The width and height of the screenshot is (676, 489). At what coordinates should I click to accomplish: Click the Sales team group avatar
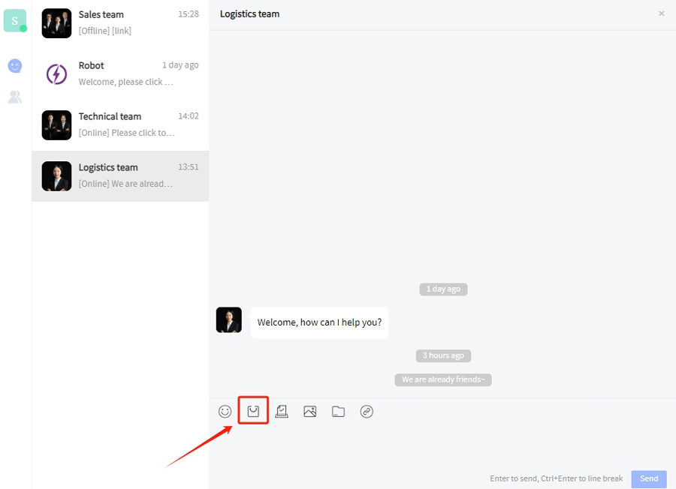[x=56, y=23]
